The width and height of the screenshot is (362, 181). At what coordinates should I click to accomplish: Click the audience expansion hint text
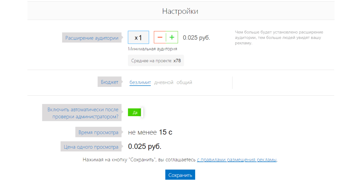[279, 37]
